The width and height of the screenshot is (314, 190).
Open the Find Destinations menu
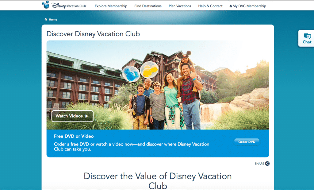[148, 6]
